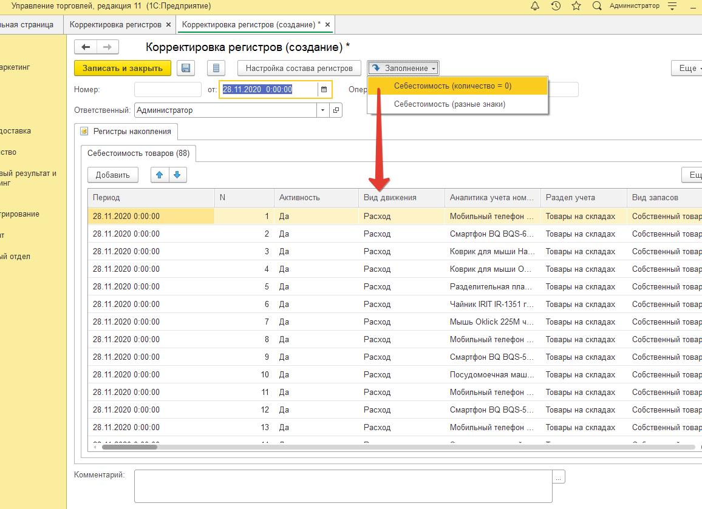Sort by the Период column header
This screenshot has height=509, width=702.
point(151,197)
